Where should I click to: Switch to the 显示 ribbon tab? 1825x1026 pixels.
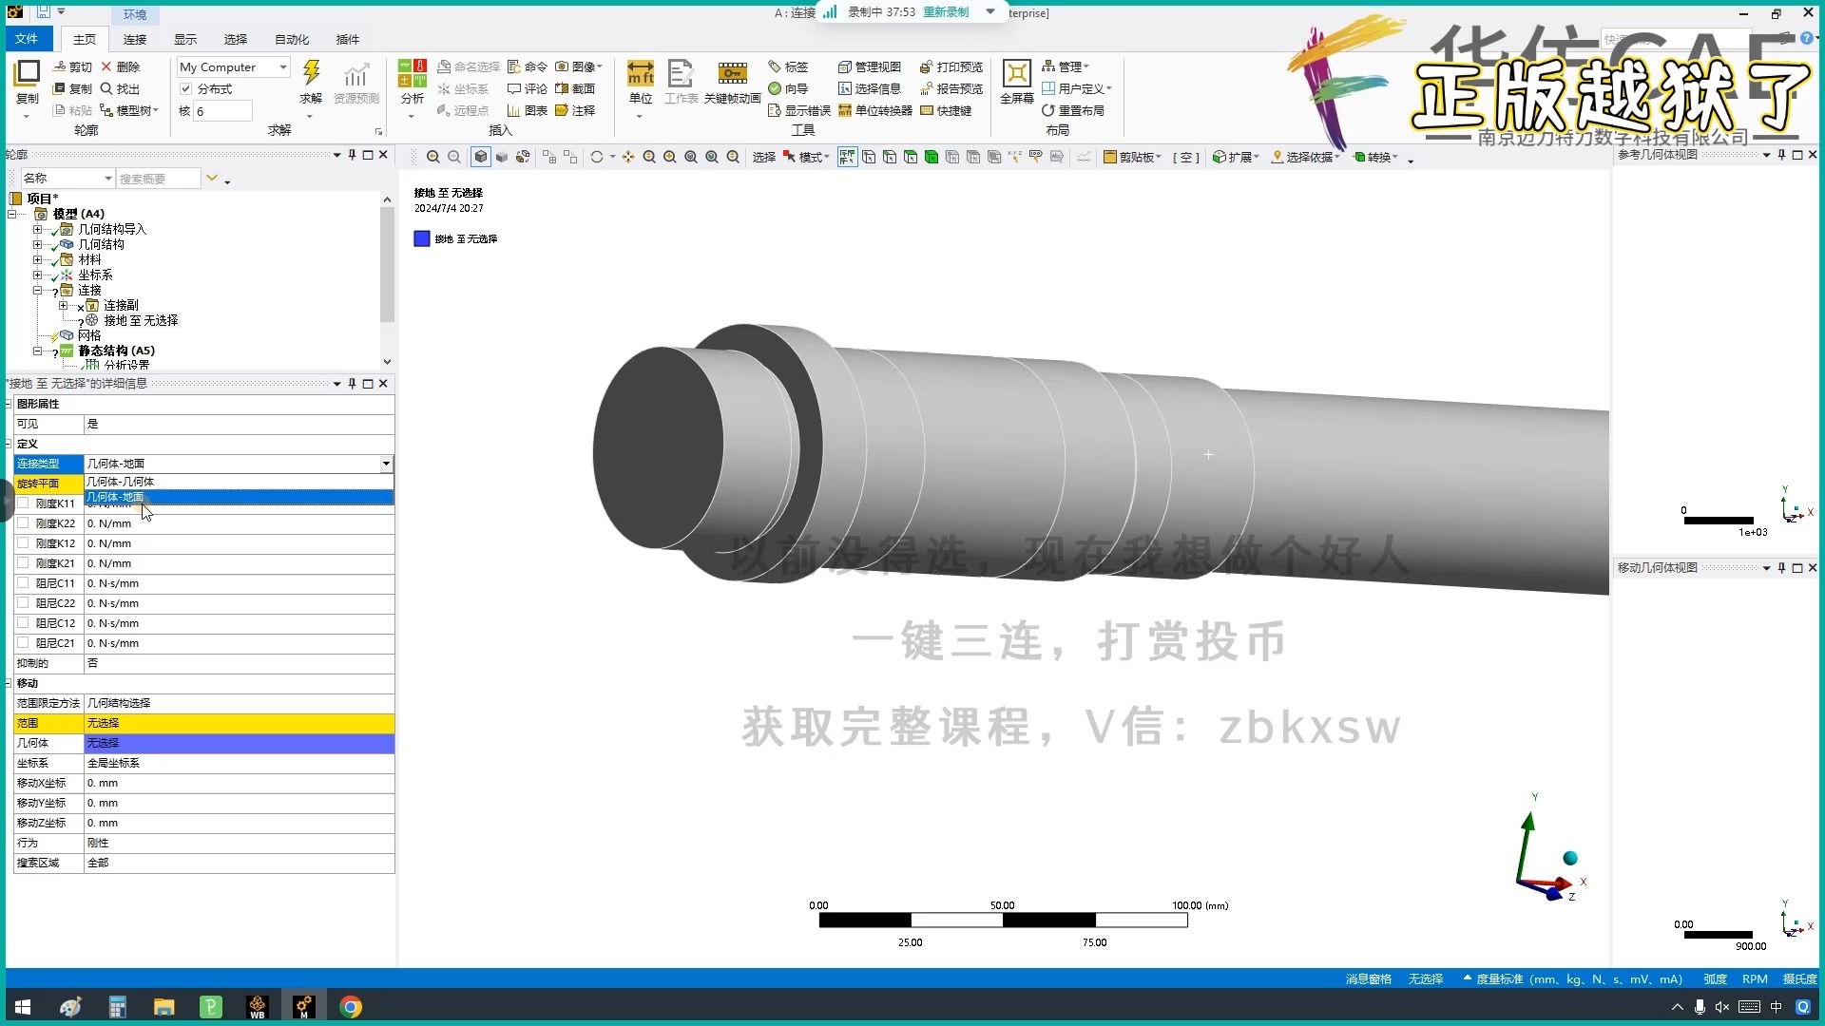click(184, 40)
